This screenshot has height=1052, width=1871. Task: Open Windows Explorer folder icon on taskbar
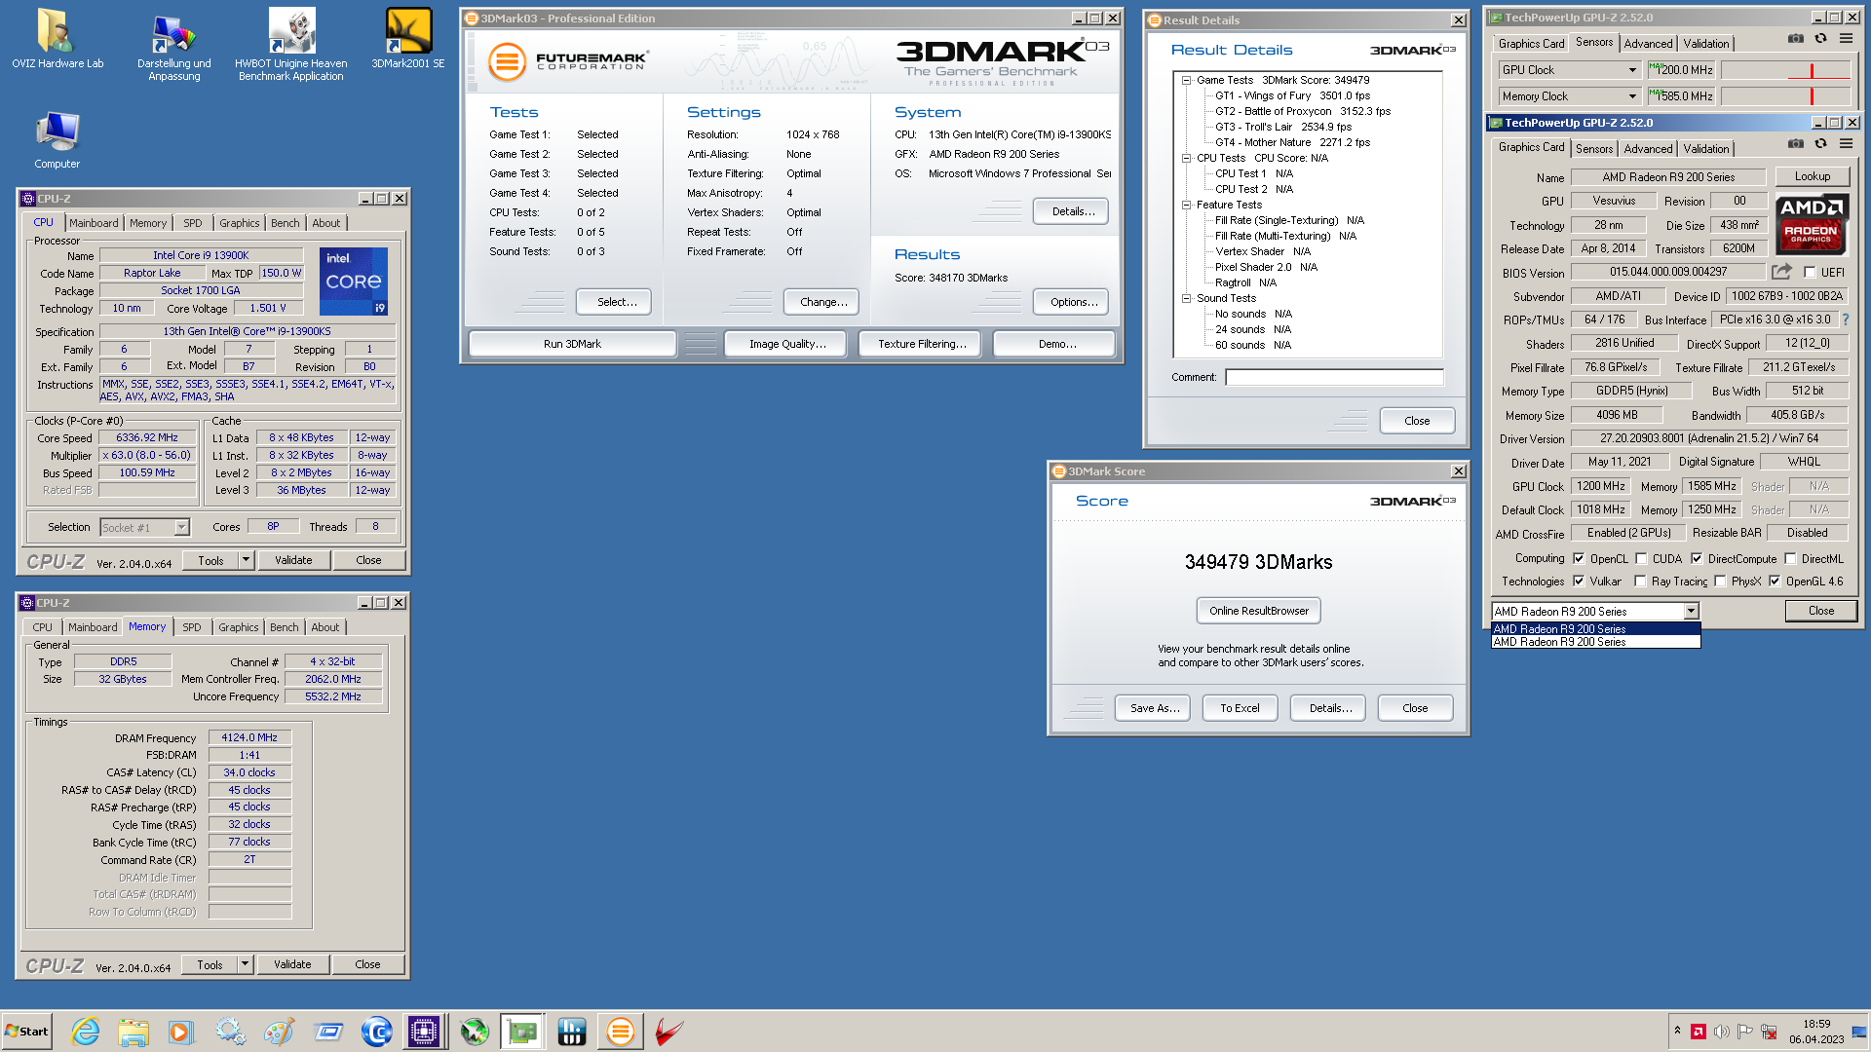tap(134, 1032)
